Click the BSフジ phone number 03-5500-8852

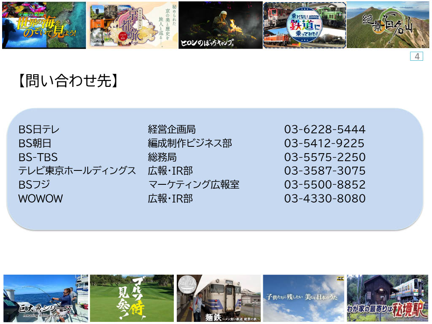324,185
